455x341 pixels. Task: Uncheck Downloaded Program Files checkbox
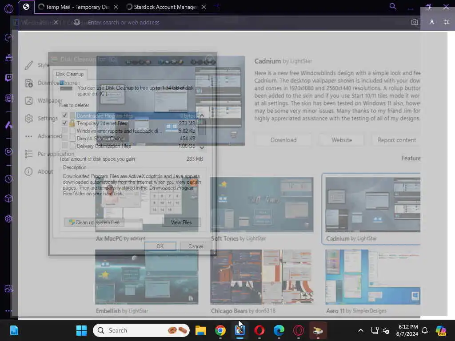65,115
